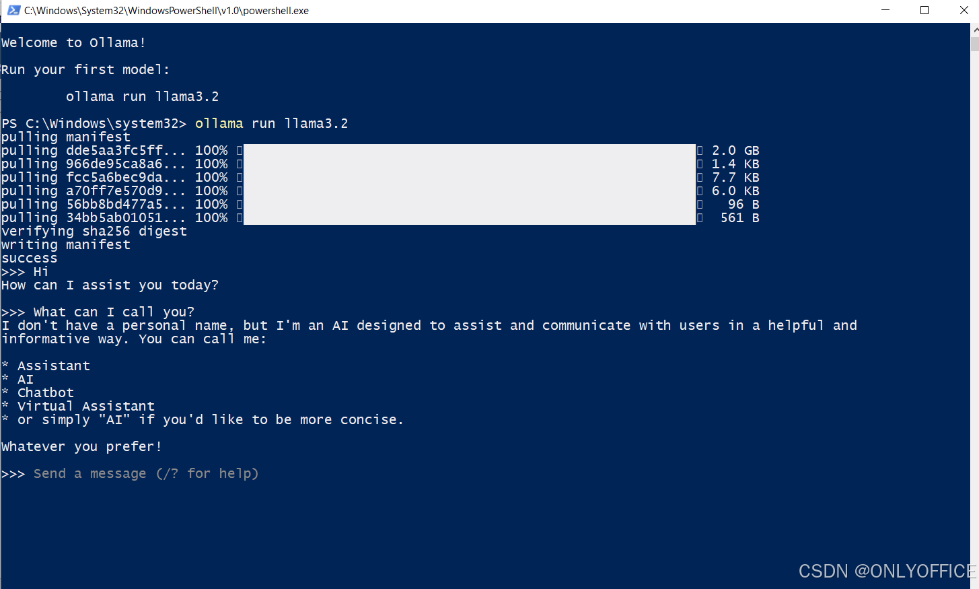Click the '7.7 KB' size value

(735, 177)
